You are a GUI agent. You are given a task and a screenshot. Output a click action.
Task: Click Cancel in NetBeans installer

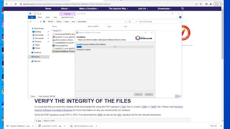pos(149,94)
